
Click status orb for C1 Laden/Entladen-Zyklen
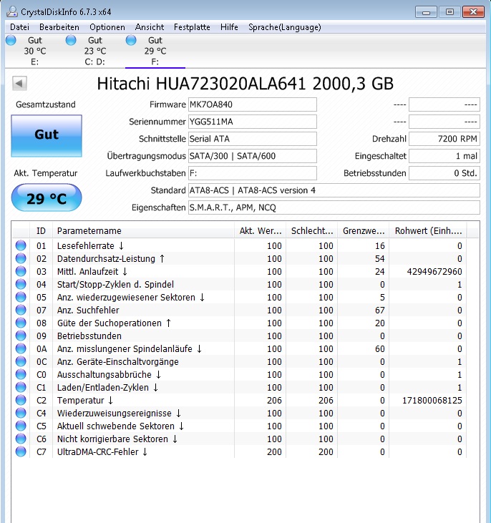point(21,387)
